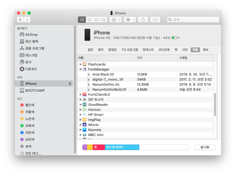Screen dimensions: 236x175
Task: Select the BOOTCAMP volume
Action: tap(44, 90)
